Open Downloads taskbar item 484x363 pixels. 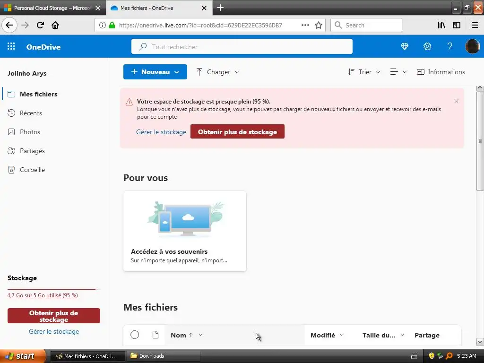(x=164, y=356)
